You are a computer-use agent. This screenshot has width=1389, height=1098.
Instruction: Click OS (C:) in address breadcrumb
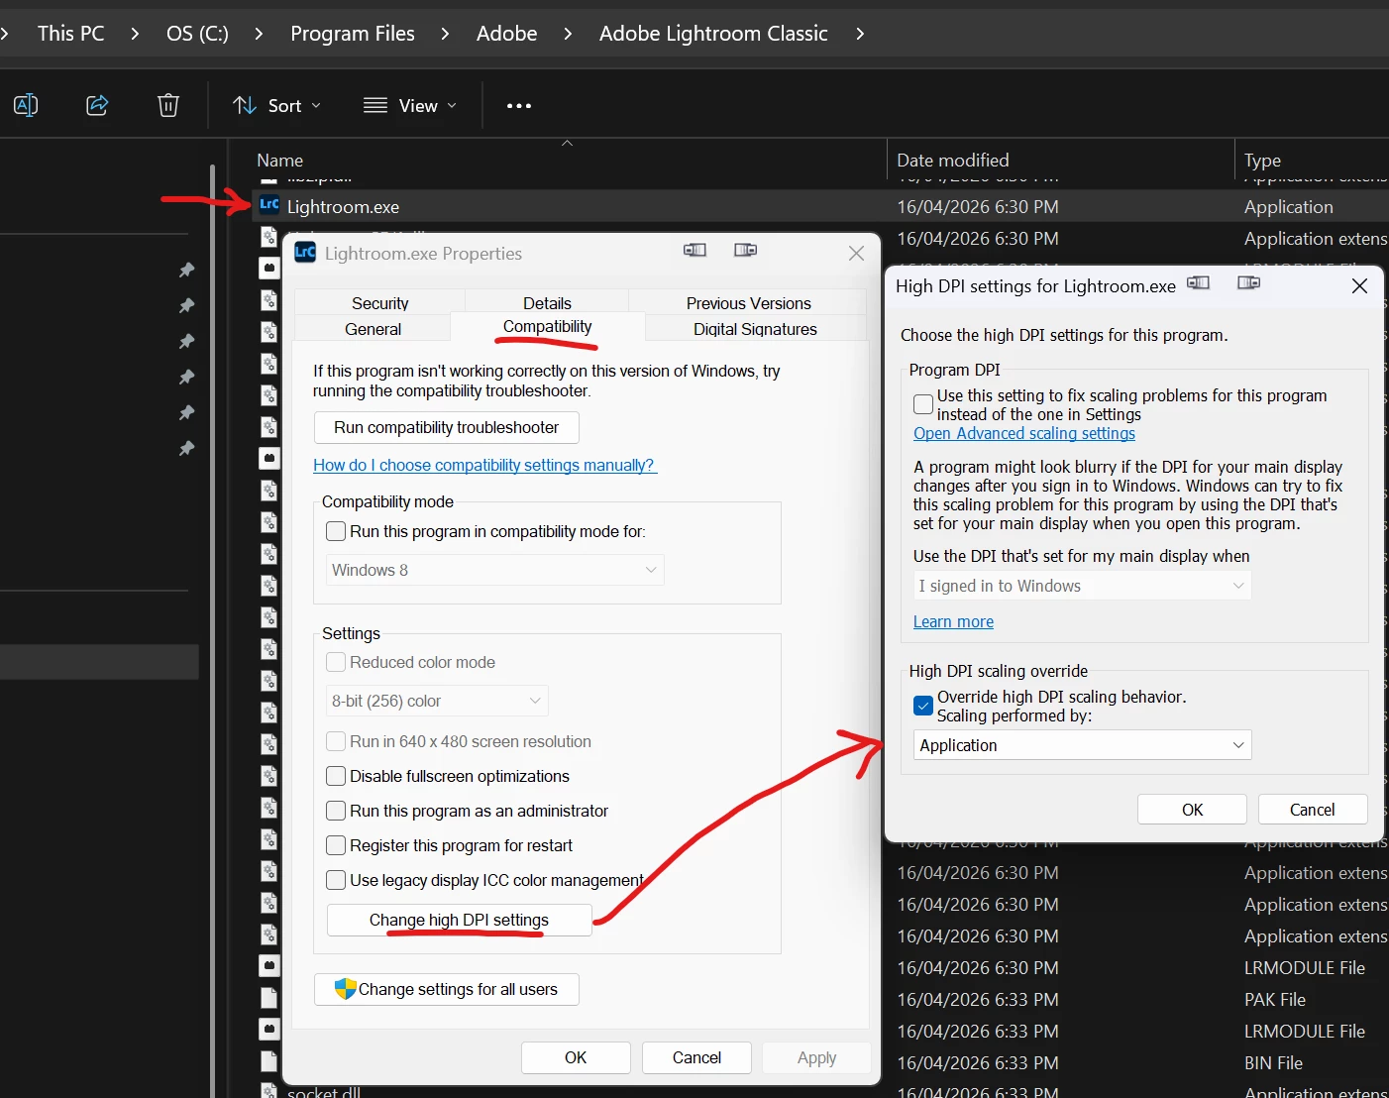click(197, 34)
